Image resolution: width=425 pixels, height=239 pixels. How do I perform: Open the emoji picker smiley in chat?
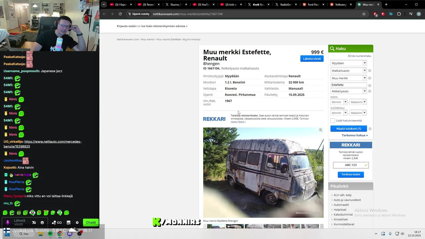click(x=42, y=222)
